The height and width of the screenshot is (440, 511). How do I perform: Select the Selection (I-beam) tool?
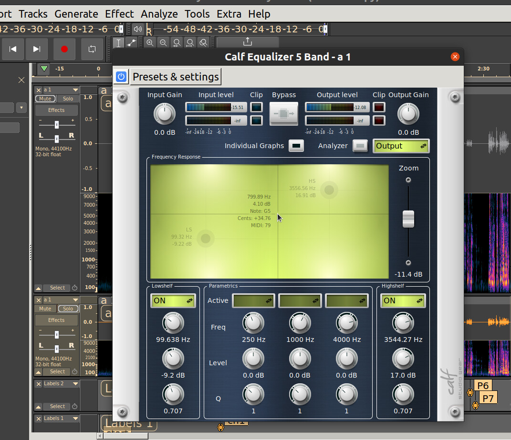pyautogui.click(x=119, y=43)
